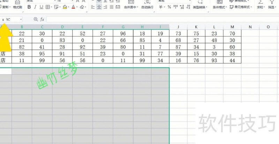Select the cell containing 95
Image resolution: width=279 pixels, height=144 pixels.
tap(42, 54)
